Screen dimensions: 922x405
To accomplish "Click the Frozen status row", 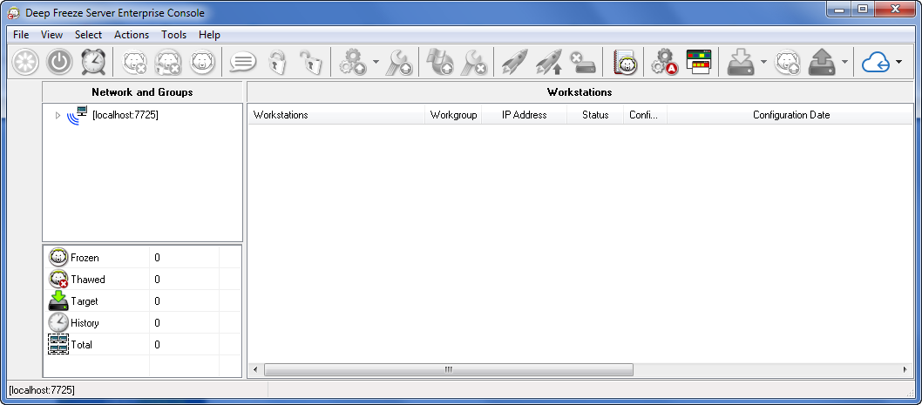I will click(x=142, y=258).
